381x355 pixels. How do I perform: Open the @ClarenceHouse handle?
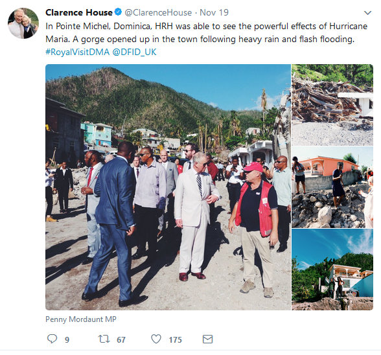click(158, 12)
